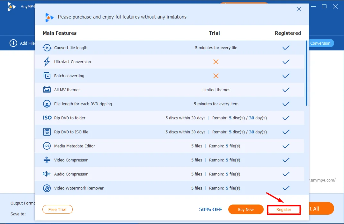Click '5 minutes for every file' text
The width and height of the screenshot is (344, 224).
[216, 48]
